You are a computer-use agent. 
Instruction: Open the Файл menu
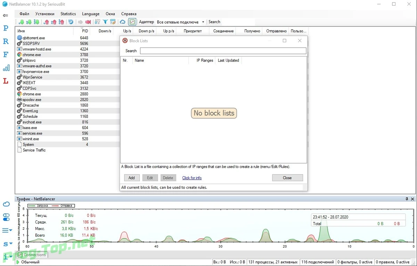click(x=24, y=14)
